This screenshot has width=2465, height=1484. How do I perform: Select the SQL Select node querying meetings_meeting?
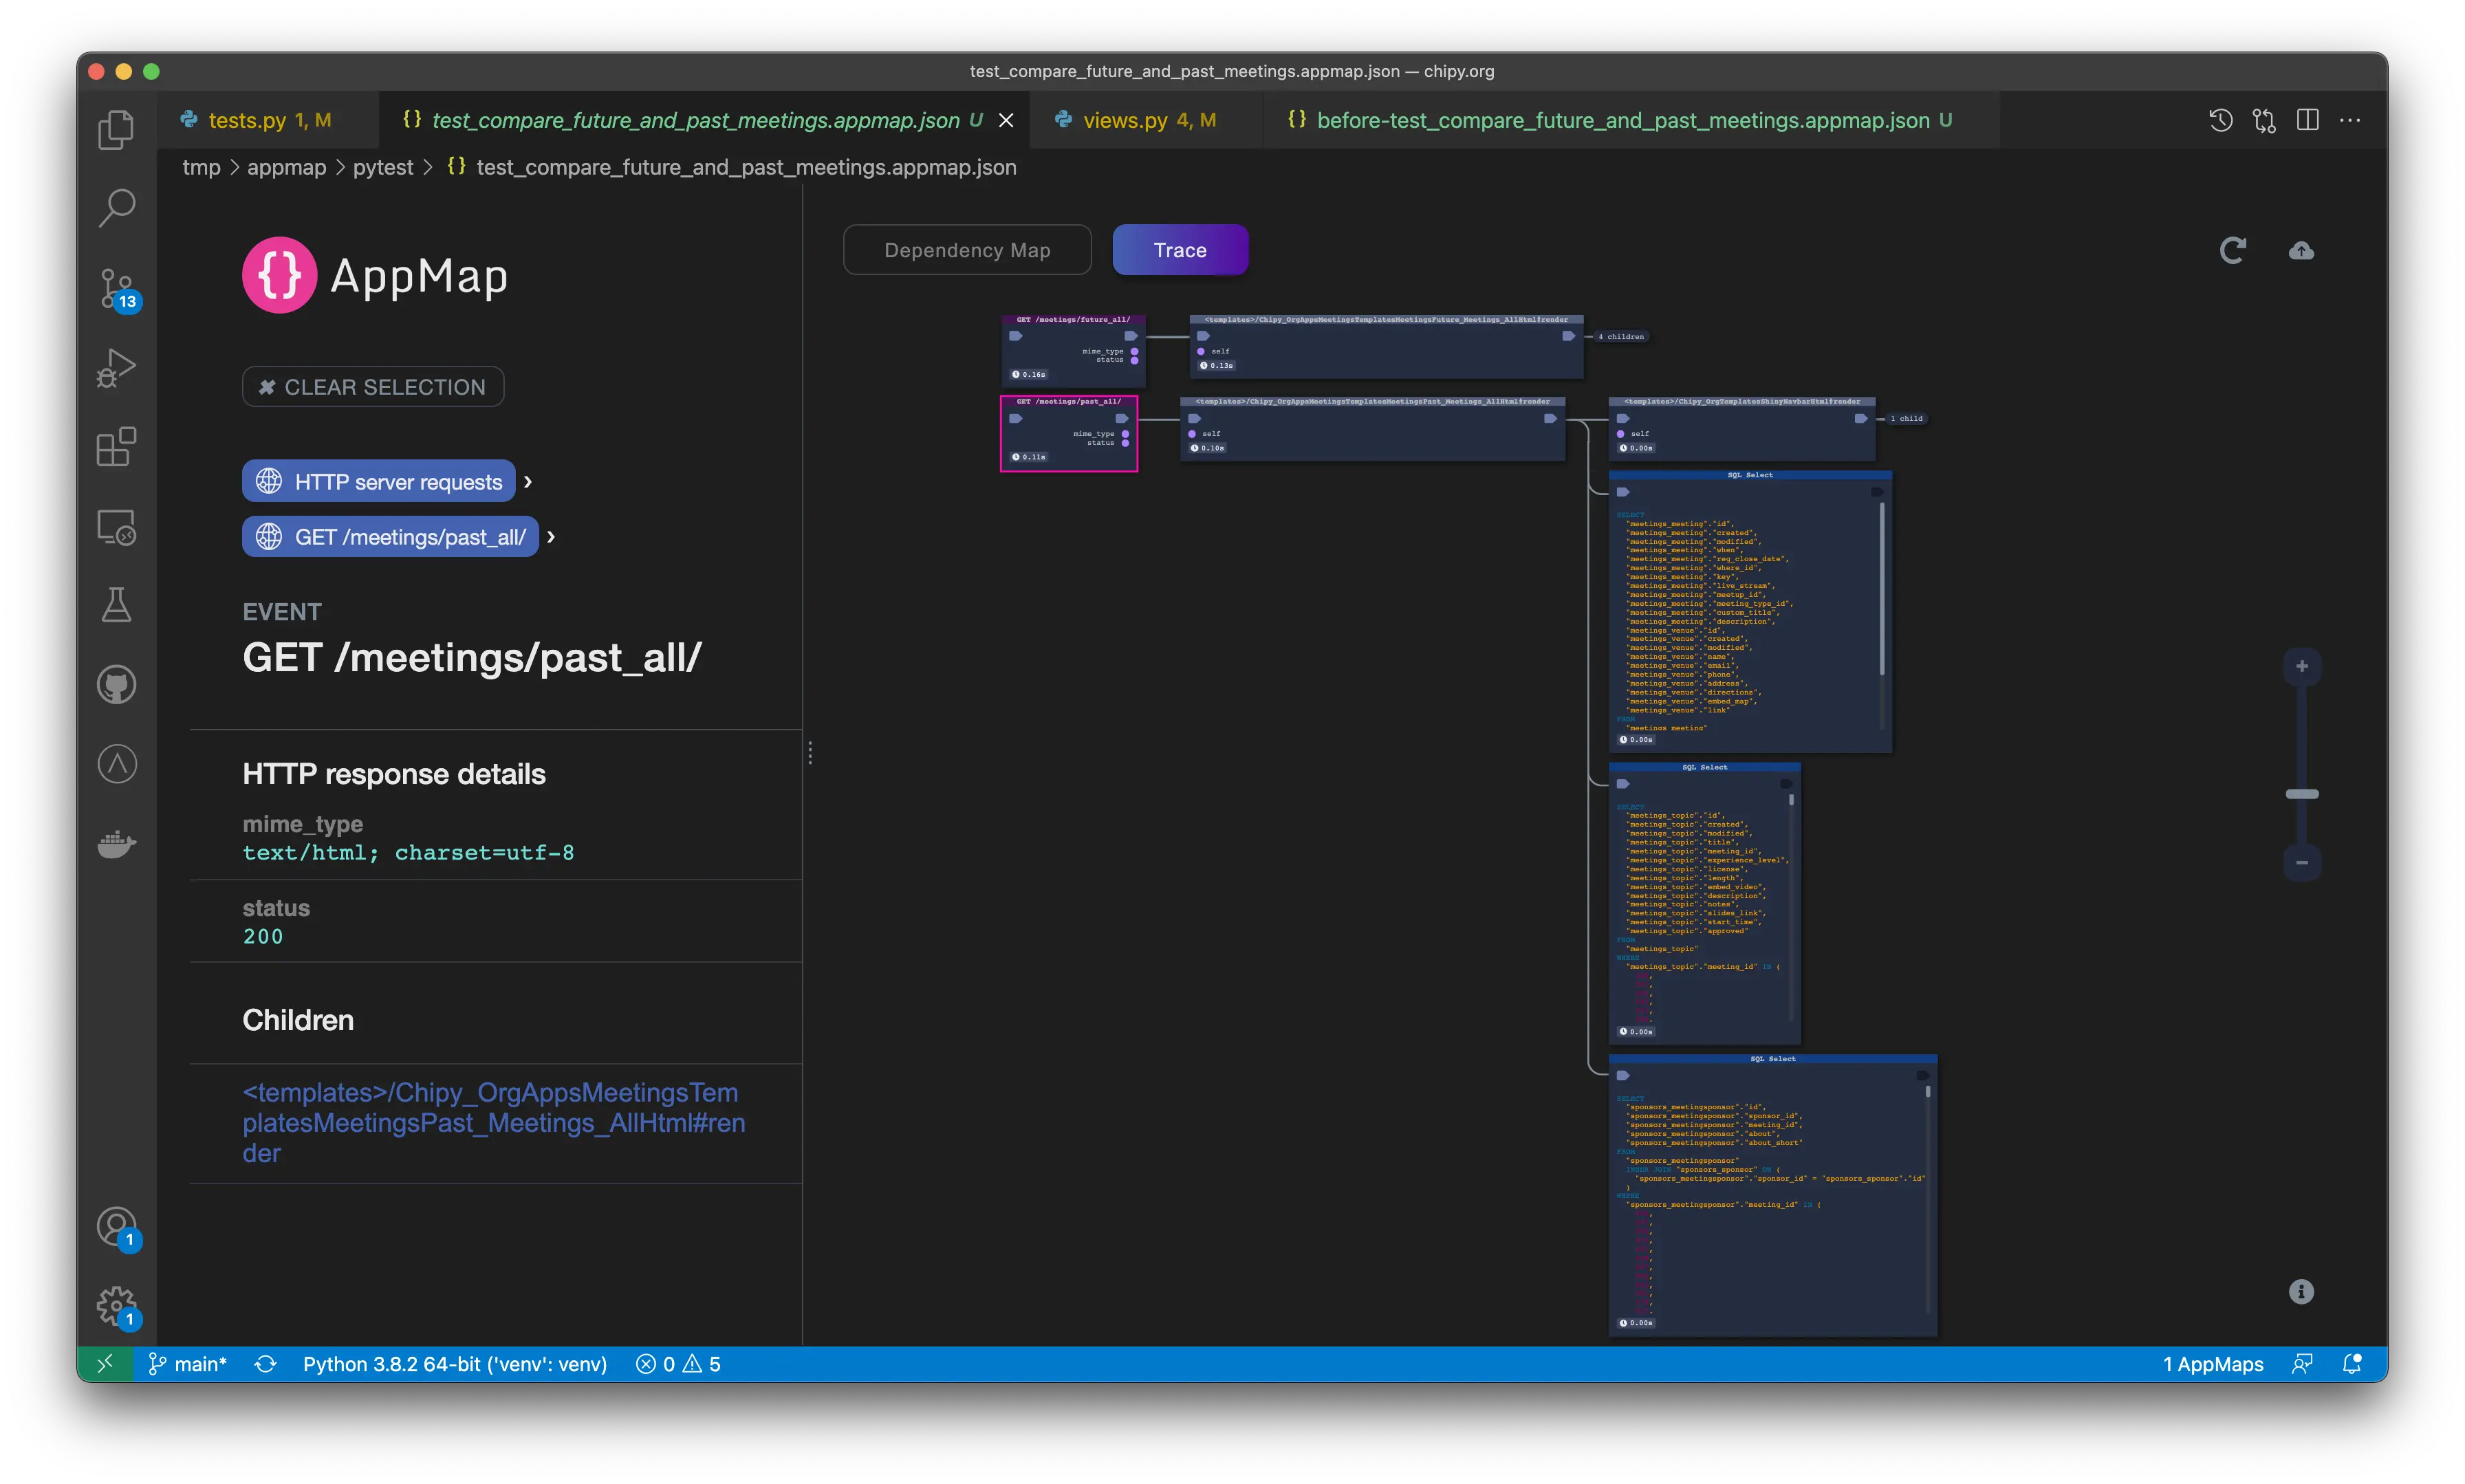click(x=1750, y=611)
